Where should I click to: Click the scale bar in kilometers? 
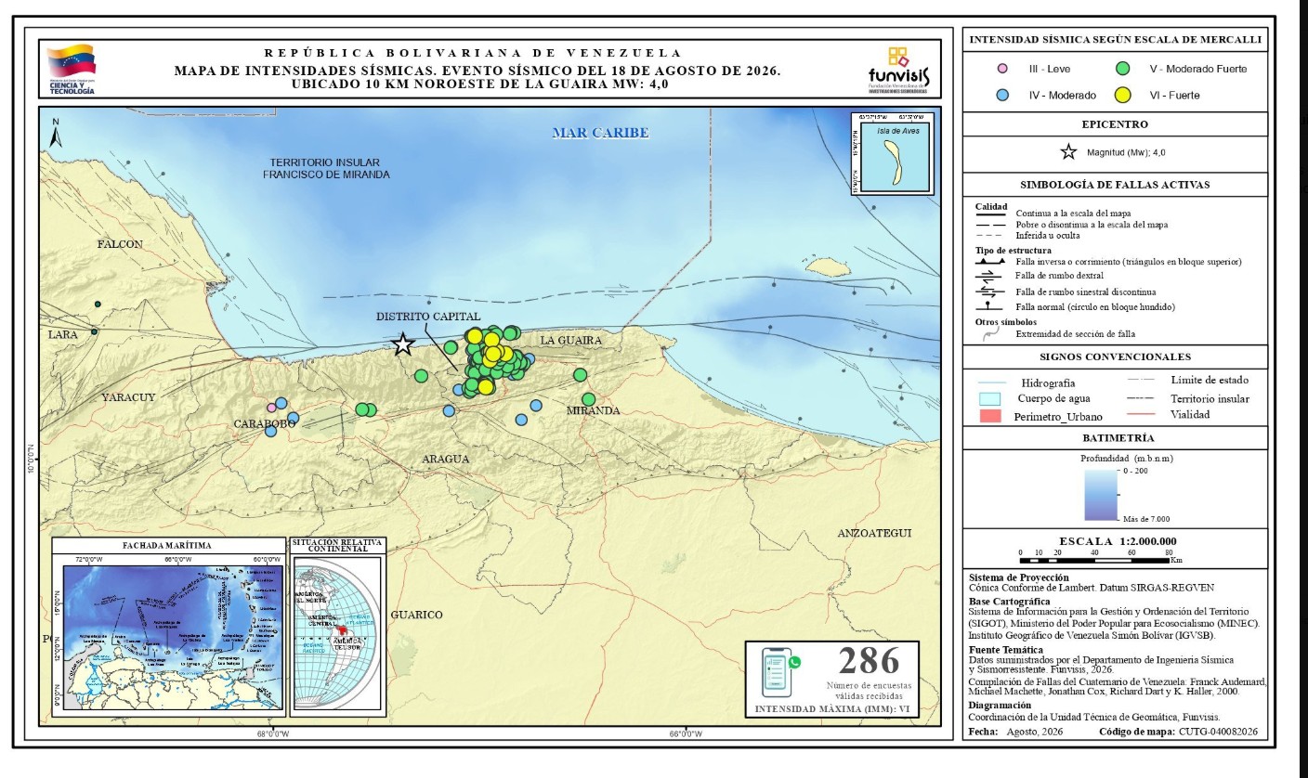(1094, 560)
